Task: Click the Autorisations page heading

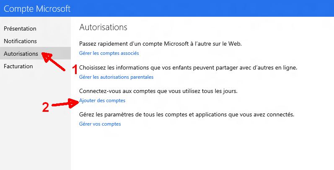Action: [x=103, y=27]
